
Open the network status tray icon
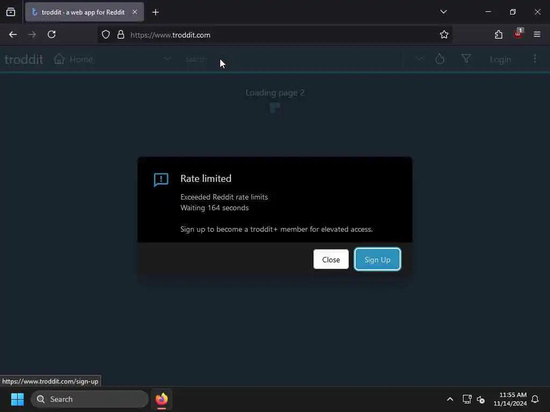467,399
